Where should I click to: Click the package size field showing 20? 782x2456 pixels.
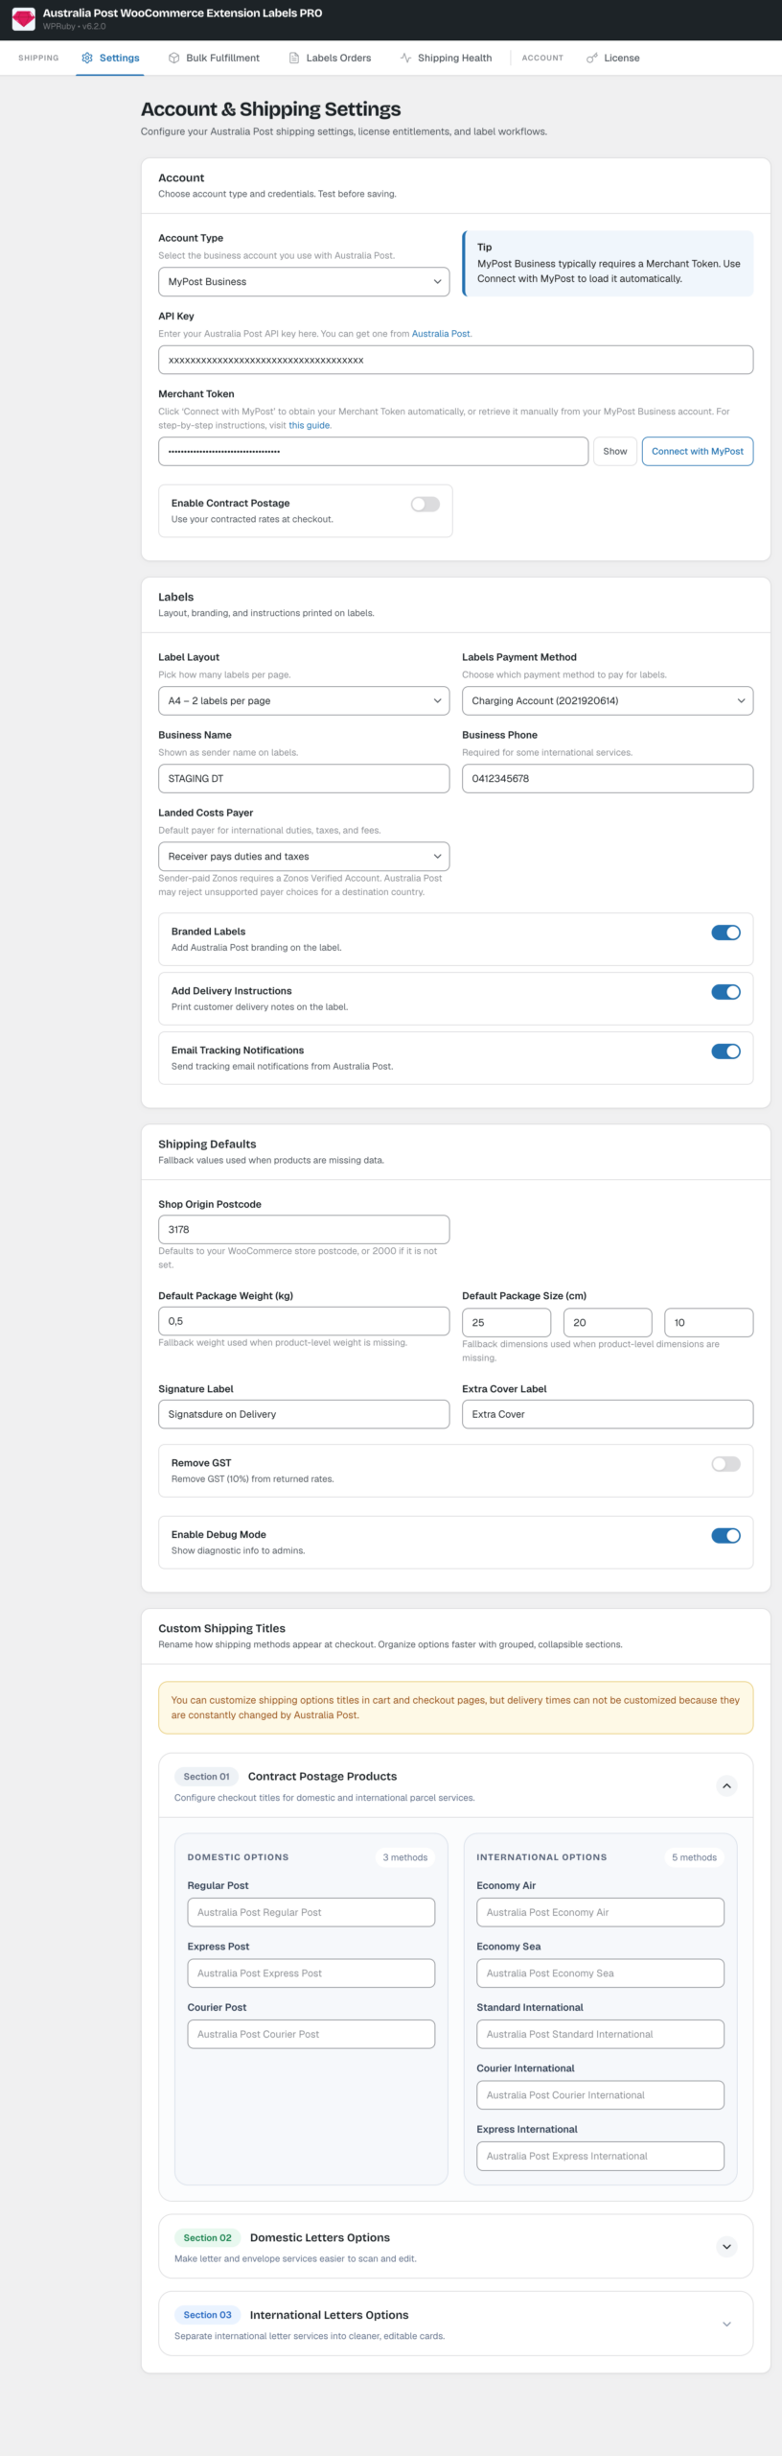[x=608, y=1323]
